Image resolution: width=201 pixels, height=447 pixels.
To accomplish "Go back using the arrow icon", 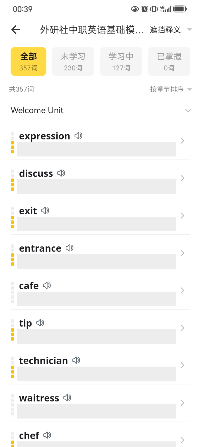I will point(16,30).
